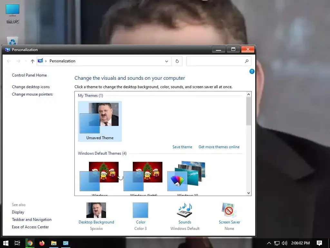Image resolution: width=330 pixels, height=248 pixels.
Task: Close the Personalization window
Action: 248,49
